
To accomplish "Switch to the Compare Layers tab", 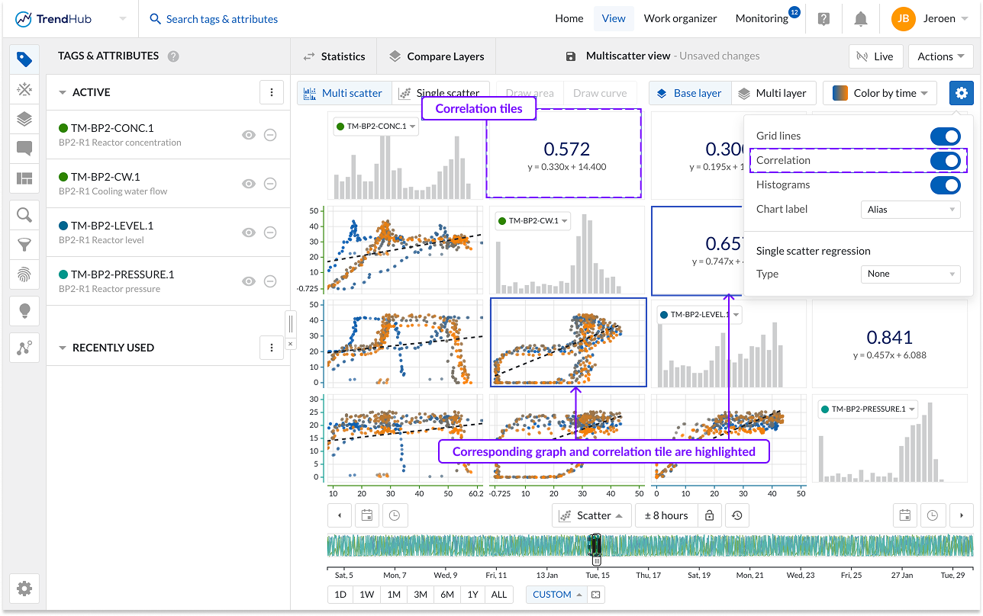I will point(437,56).
